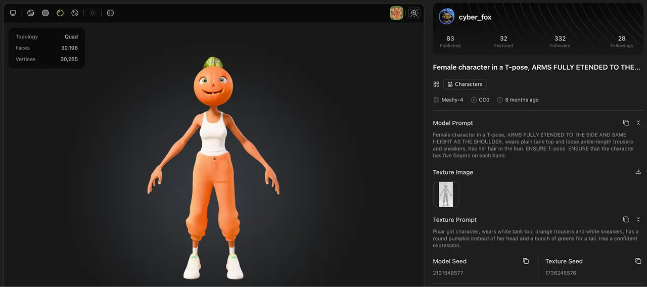Screen dimensions: 647x287
Task: Click the monitor display icon in viewer toolbar
Action: [x=13, y=13]
